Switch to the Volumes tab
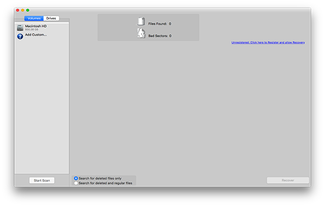The width and height of the screenshot is (325, 206). (34, 18)
